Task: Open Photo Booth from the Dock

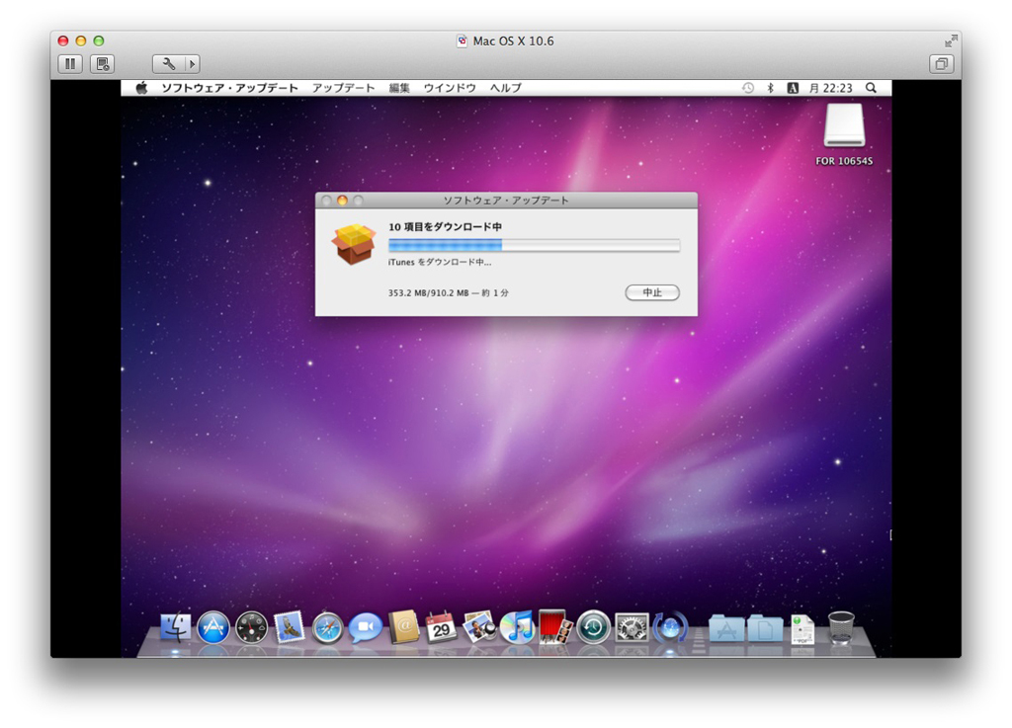Action: coord(555,627)
